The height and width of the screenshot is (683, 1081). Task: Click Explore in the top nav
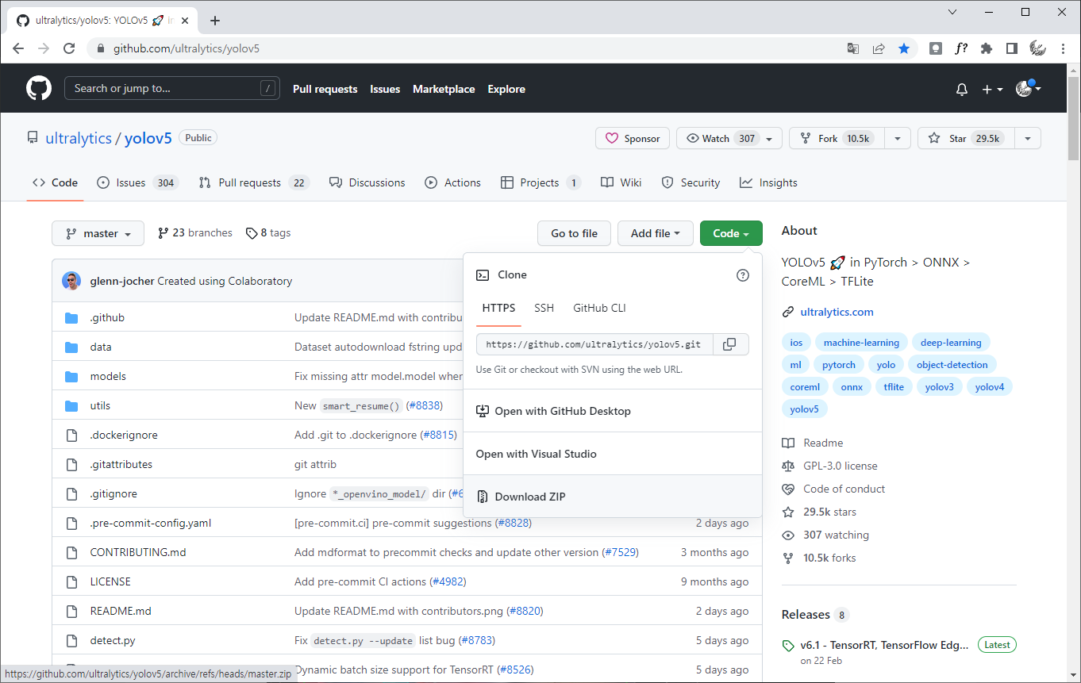pos(506,89)
